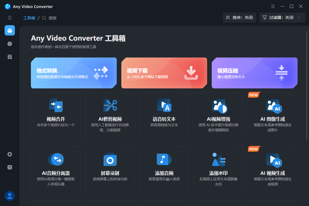Click the 添加水印 title text

pos(219,173)
